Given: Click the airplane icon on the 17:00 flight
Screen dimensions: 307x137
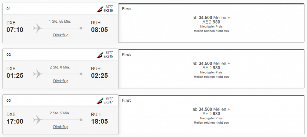Looking at the screenshot, I should [38, 120].
